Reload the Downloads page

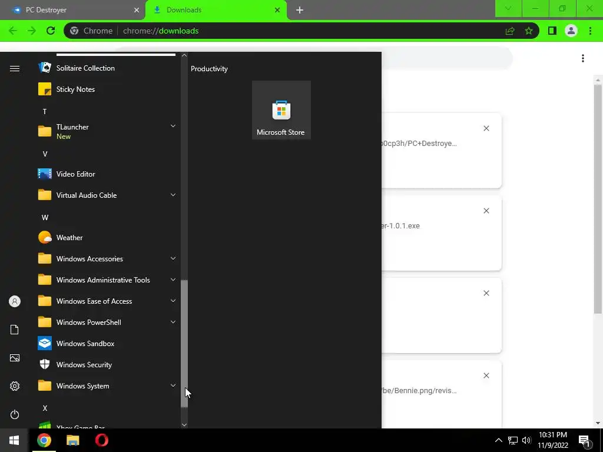tap(51, 31)
